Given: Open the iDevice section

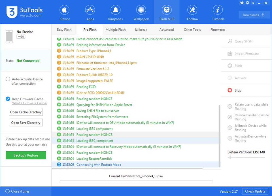Looking at the screenshot, I should point(64,13).
